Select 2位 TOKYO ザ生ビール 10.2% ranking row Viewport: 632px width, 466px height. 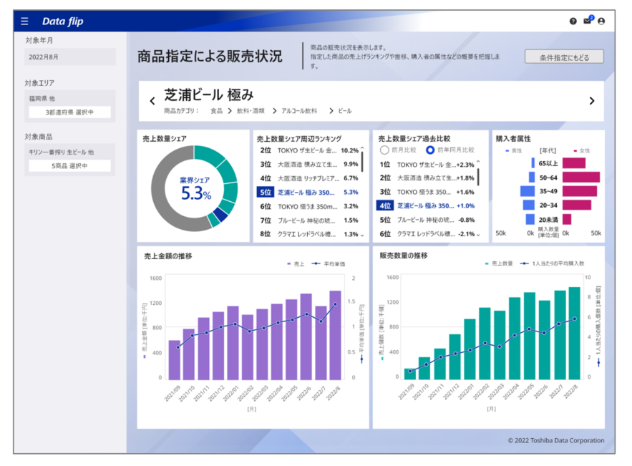point(308,150)
